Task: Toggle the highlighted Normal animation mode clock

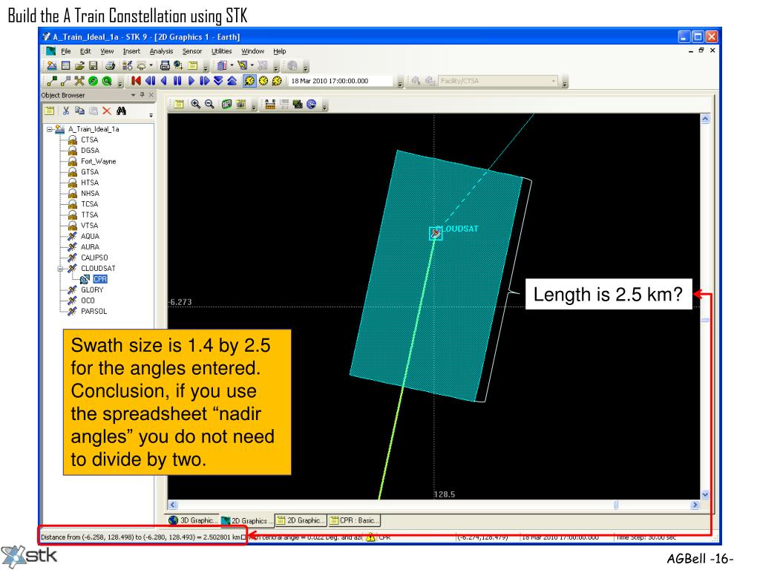Action: pyautogui.click(x=249, y=81)
